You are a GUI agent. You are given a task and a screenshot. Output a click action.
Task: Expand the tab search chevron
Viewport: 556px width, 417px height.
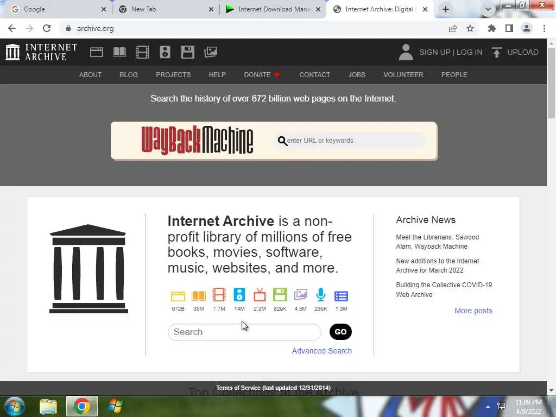(x=488, y=9)
